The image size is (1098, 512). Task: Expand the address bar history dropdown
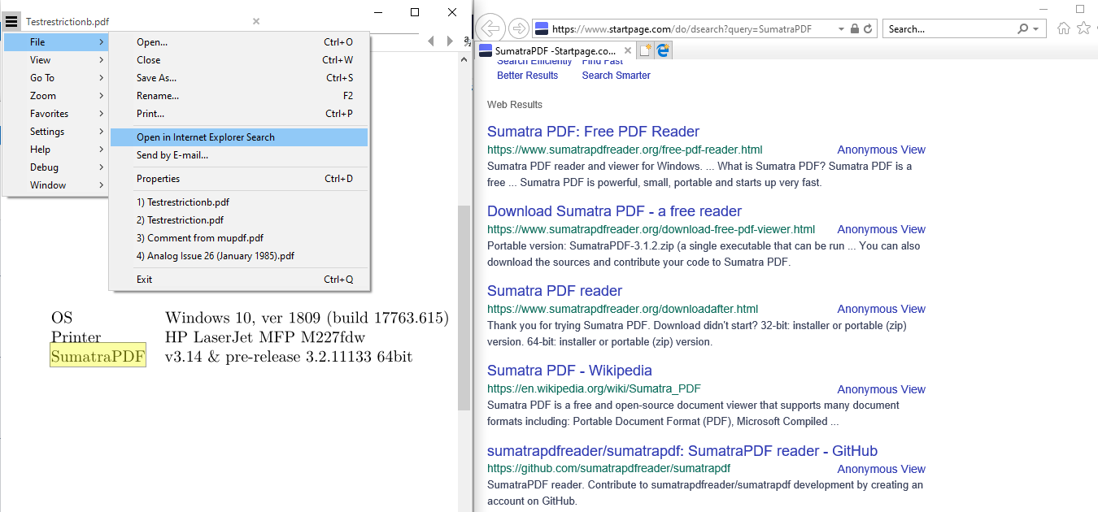tap(841, 28)
